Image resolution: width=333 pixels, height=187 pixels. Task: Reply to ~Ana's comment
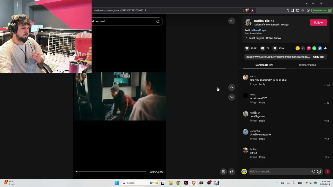coord(262,84)
